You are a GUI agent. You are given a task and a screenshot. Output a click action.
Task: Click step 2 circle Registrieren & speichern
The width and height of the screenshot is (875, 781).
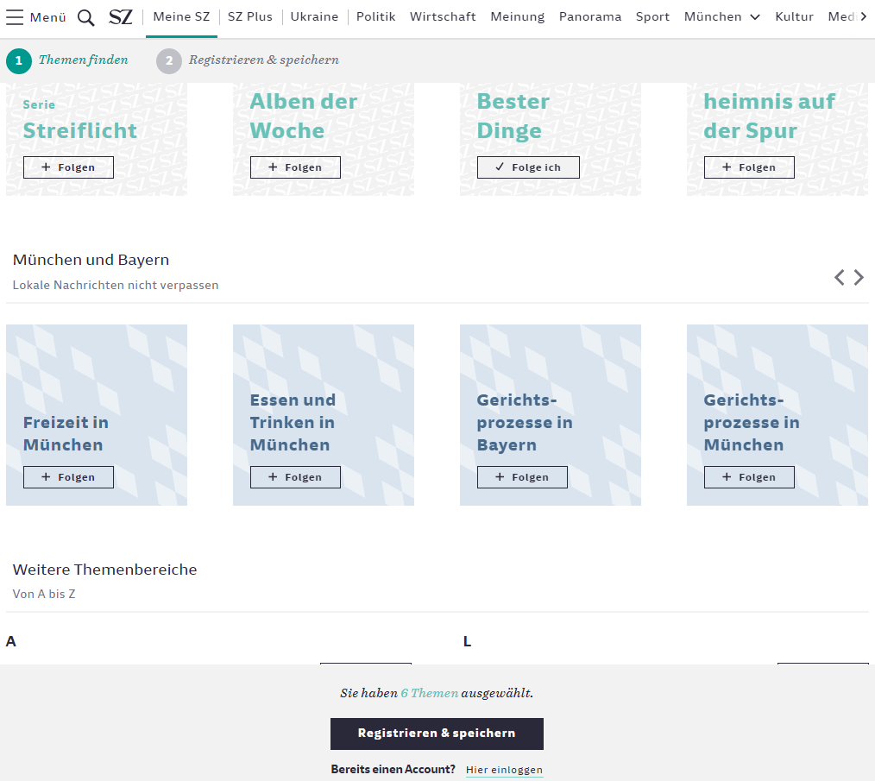pos(169,61)
